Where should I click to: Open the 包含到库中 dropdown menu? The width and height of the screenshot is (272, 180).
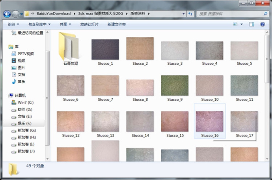[x=39, y=24]
